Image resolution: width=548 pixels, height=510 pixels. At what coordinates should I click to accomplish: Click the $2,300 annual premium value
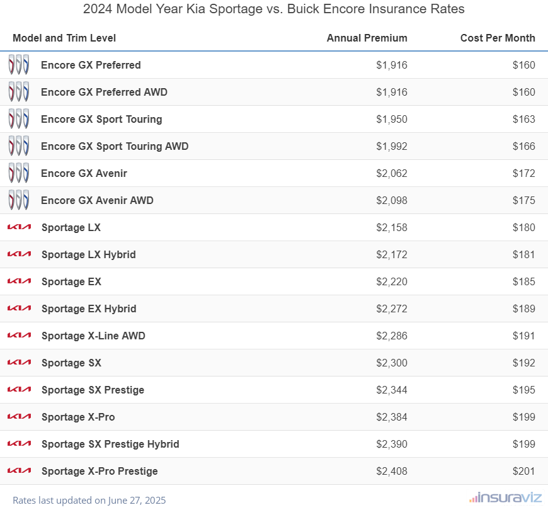click(x=392, y=363)
